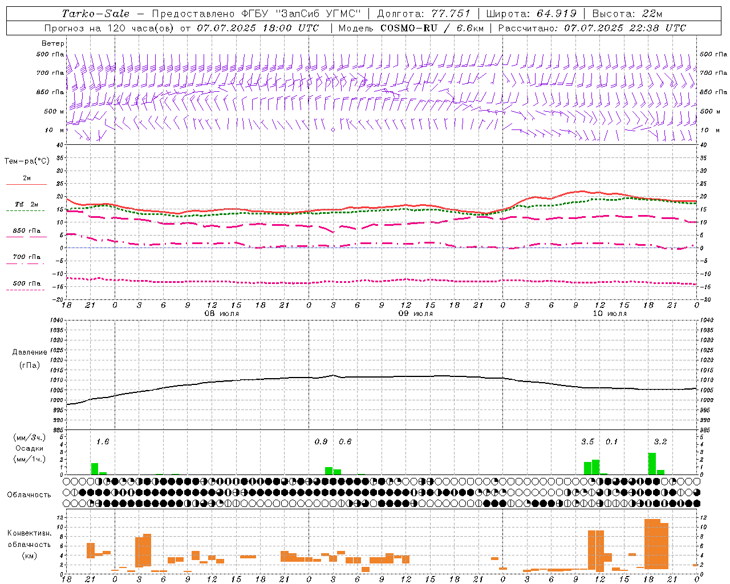Click the Высота: 22м label
The width and height of the screenshot is (730, 584).
tap(627, 14)
